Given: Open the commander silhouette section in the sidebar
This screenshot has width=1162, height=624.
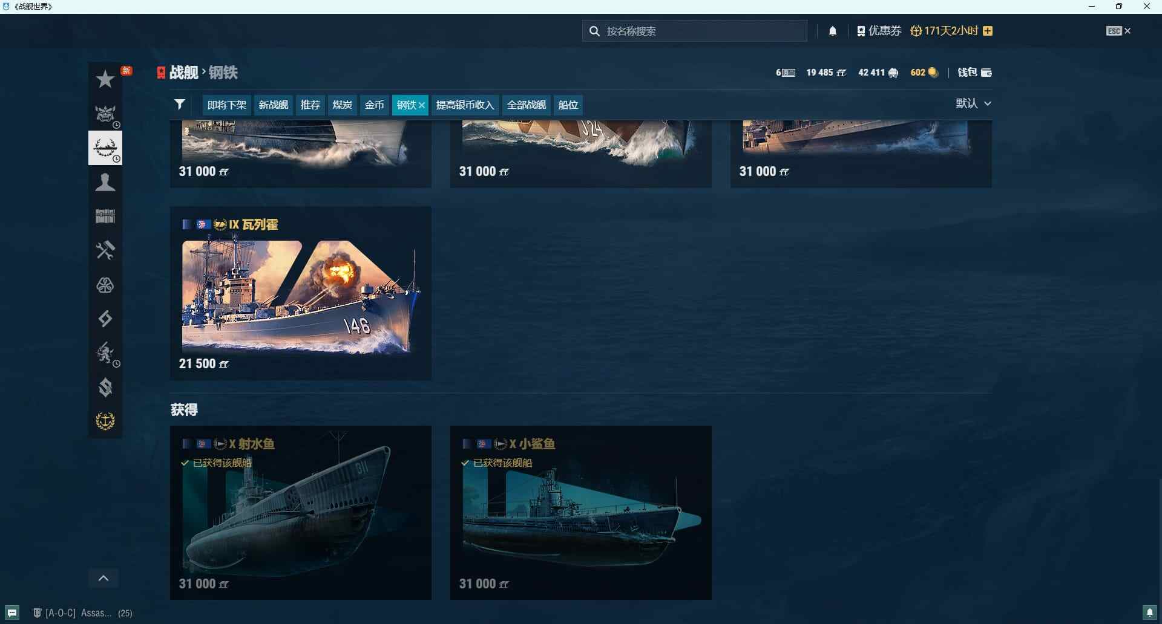Looking at the screenshot, I should [x=105, y=182].
